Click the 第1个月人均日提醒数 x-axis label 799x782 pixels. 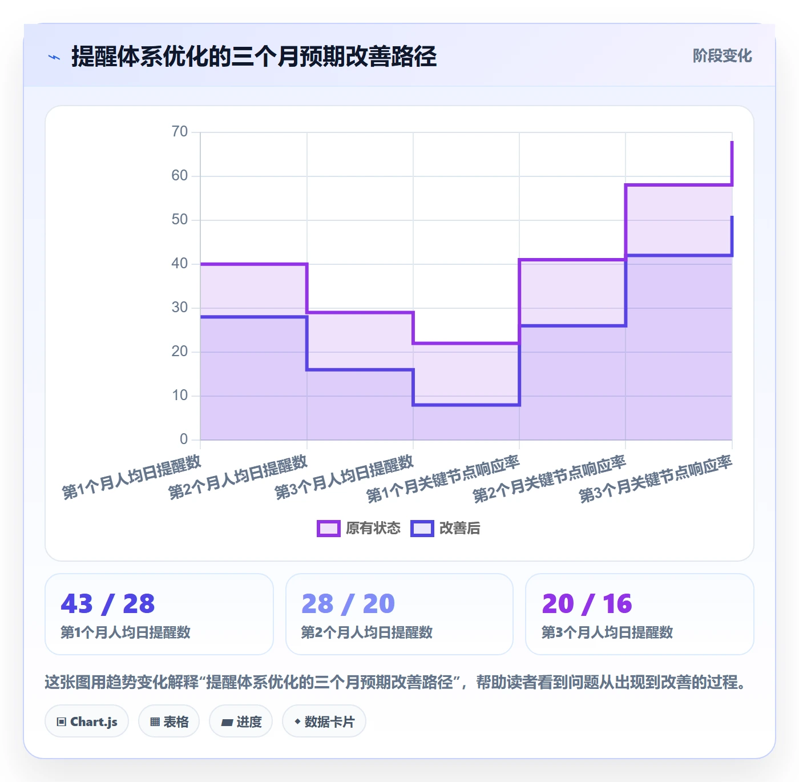point(132,477)
